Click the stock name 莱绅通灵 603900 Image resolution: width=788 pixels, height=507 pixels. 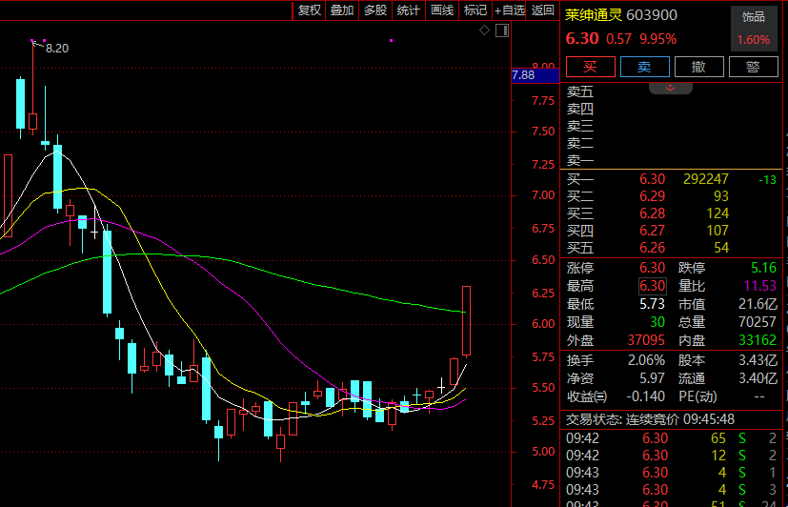pos(621,14)
